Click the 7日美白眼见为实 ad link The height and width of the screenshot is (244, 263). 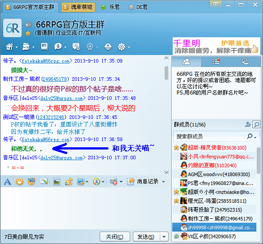click(x=24, y=236)
